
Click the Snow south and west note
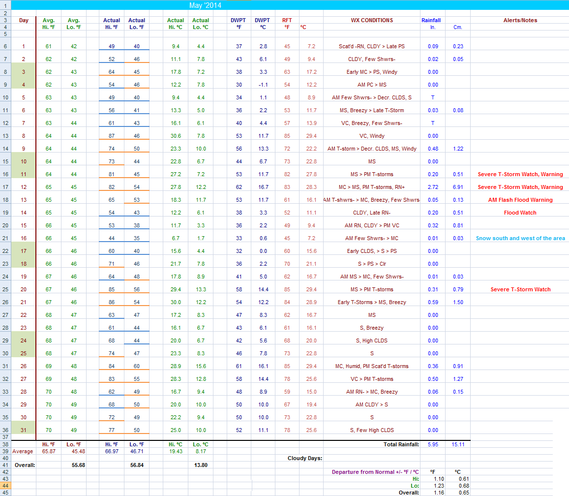520,238
